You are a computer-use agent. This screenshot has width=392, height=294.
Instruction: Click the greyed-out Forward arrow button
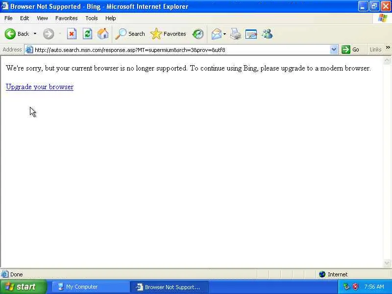49,34
